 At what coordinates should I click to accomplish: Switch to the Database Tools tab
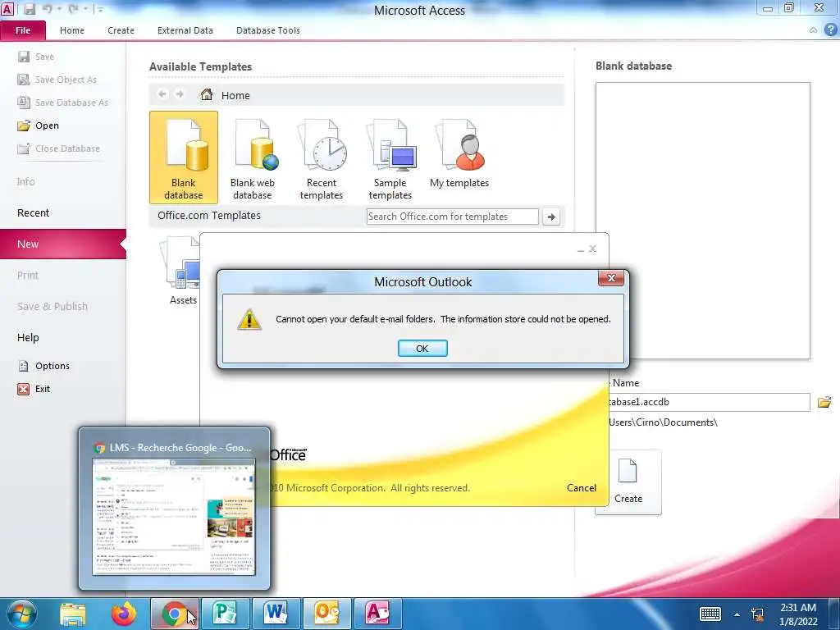[x=268, y=30]
